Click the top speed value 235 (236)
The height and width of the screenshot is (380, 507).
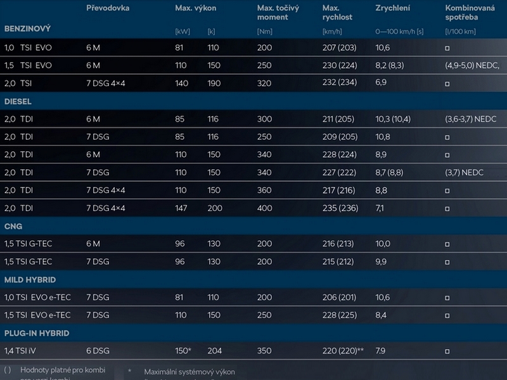pos(340,208)
